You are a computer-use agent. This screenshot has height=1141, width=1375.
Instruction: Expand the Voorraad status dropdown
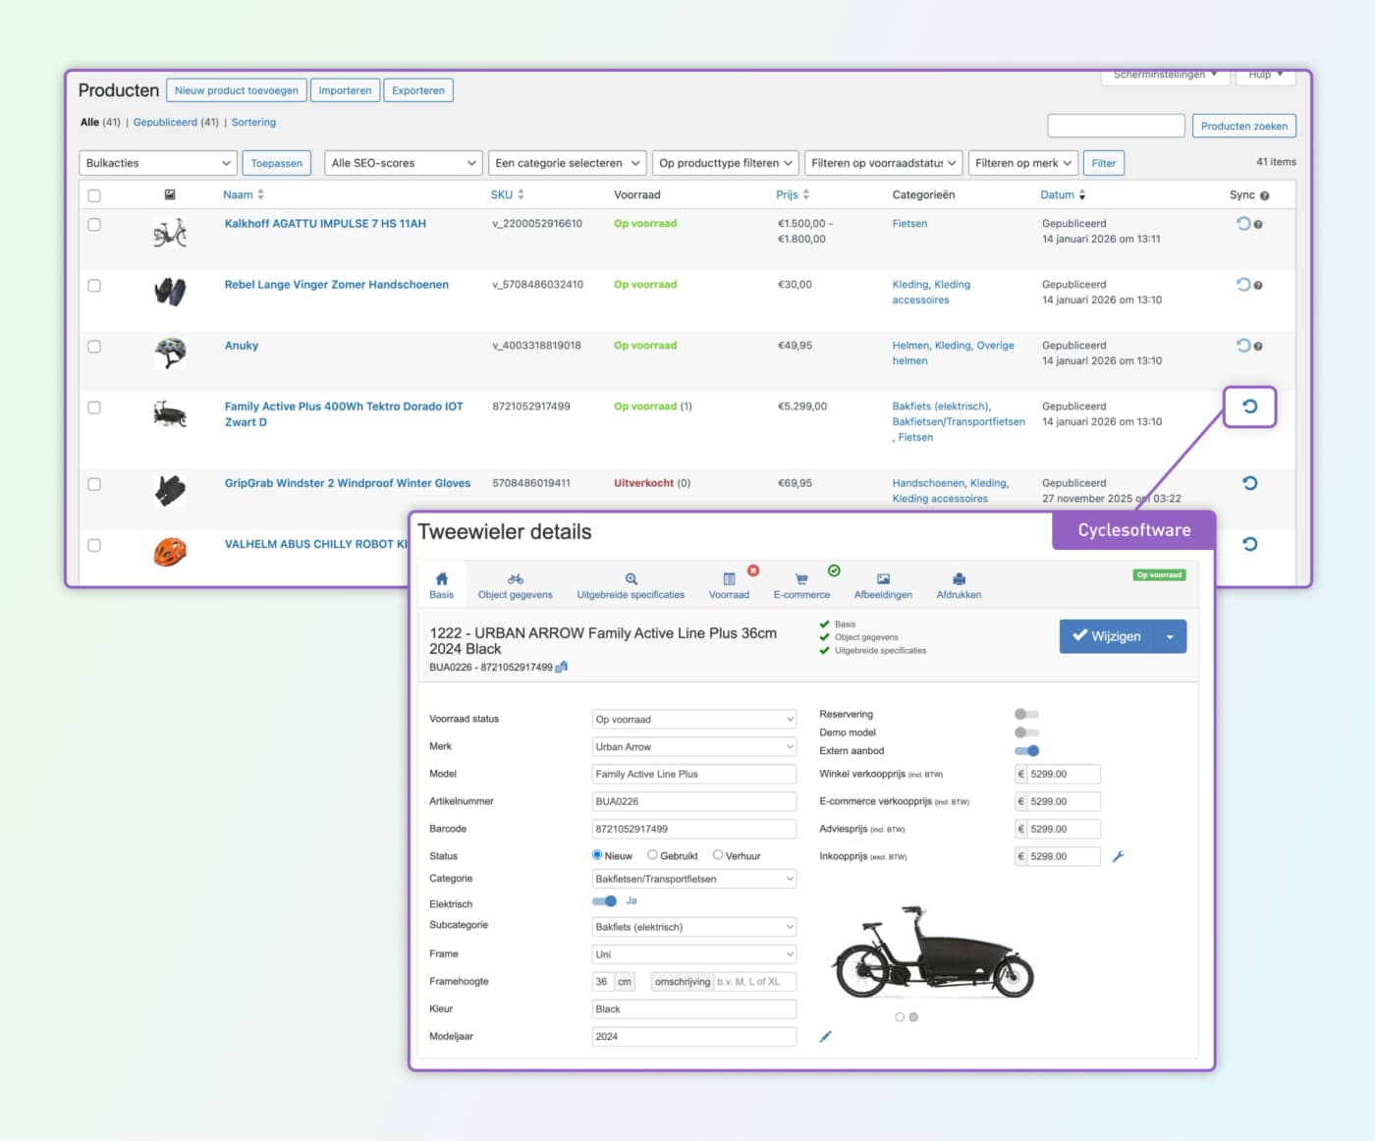[x=693, y=720]
